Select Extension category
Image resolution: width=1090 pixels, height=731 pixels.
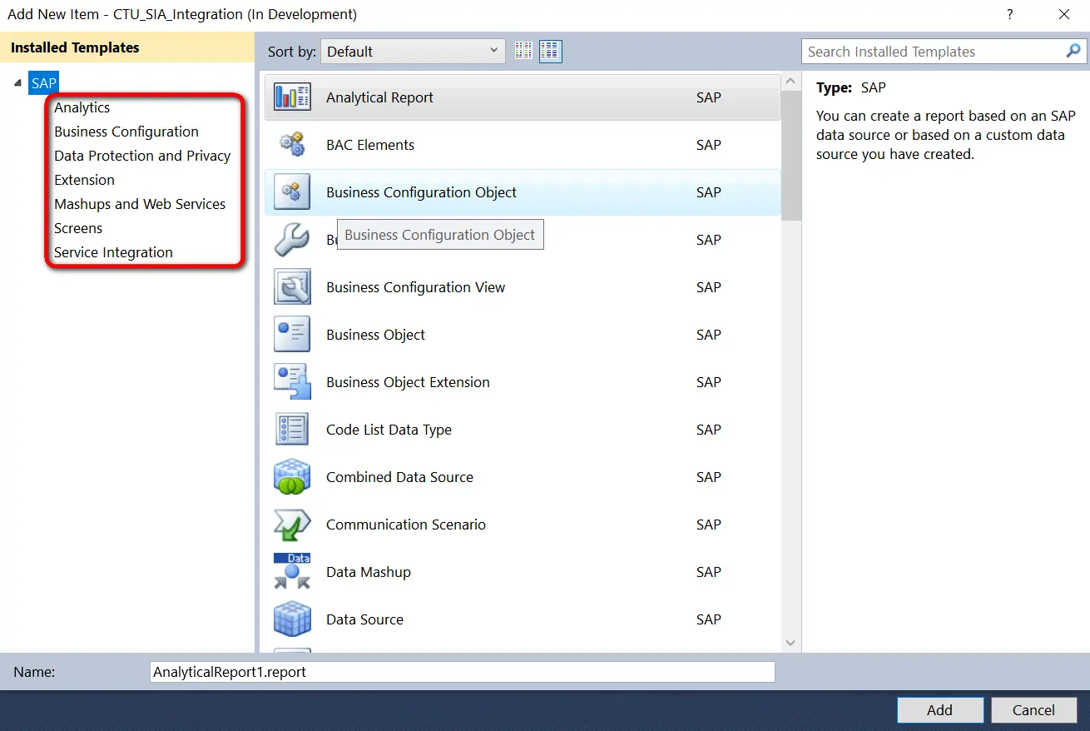(85, 180)
